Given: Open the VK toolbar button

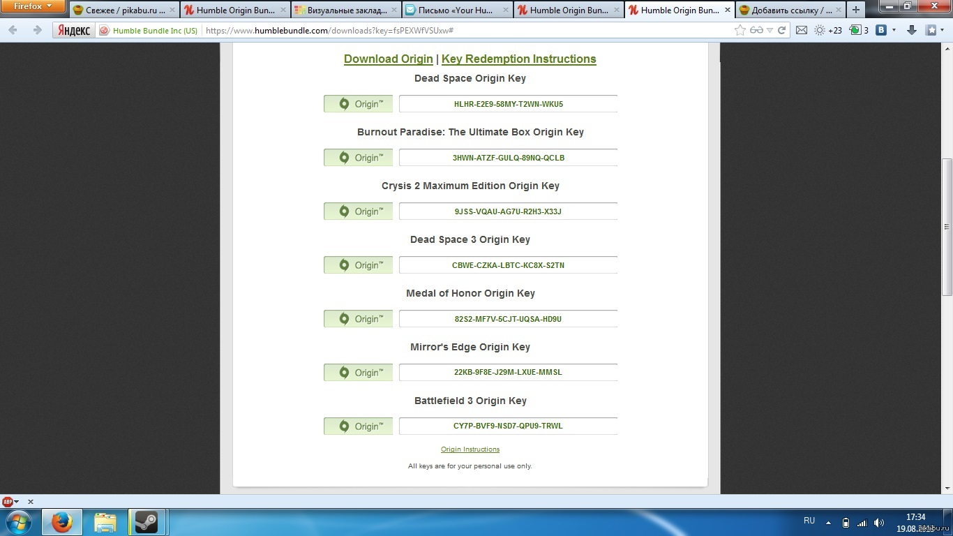Looking at the screenshot, I should click(x=881, y=31).
